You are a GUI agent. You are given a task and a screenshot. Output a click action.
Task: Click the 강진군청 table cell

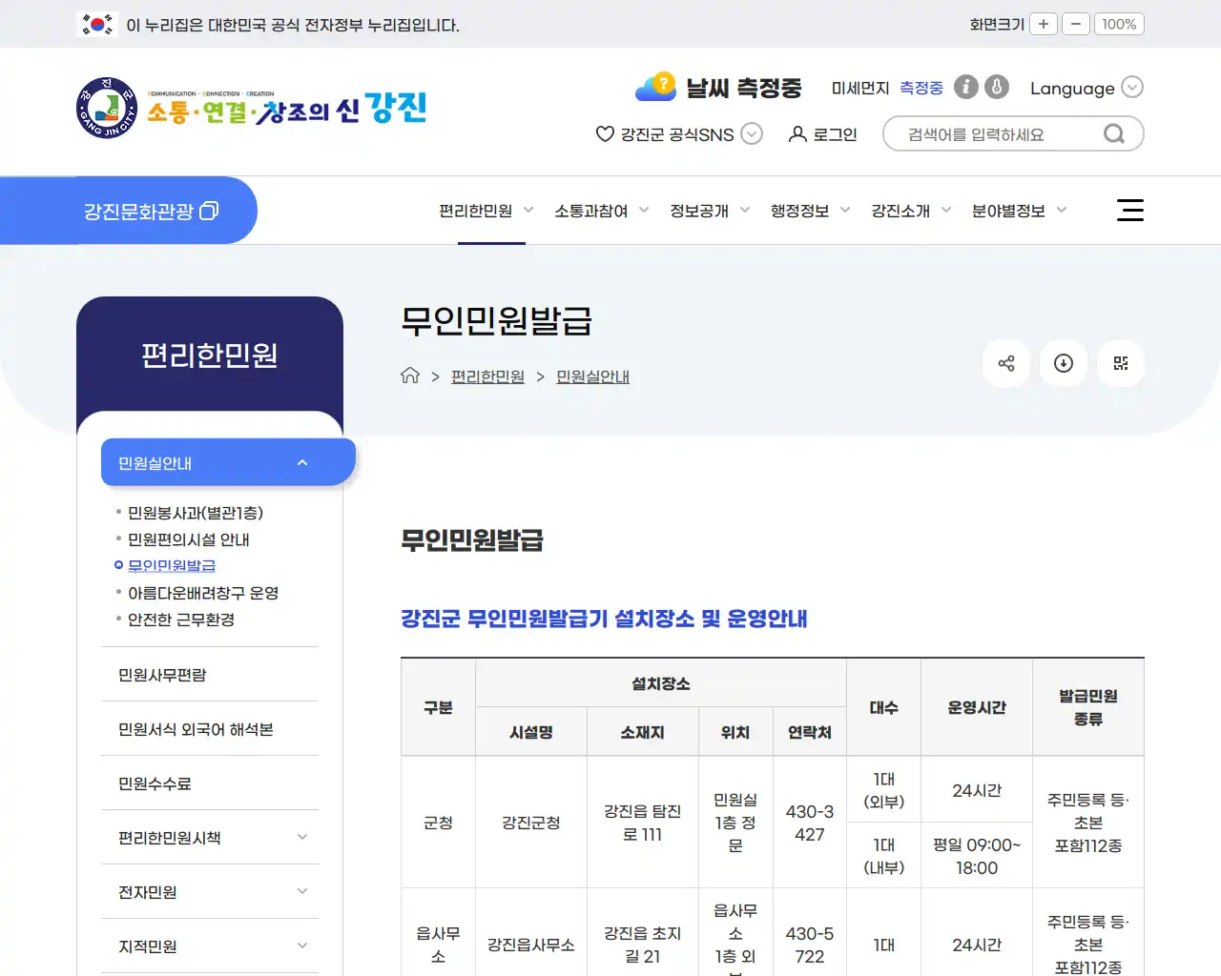pyautogui.click(x=531, y=823)
